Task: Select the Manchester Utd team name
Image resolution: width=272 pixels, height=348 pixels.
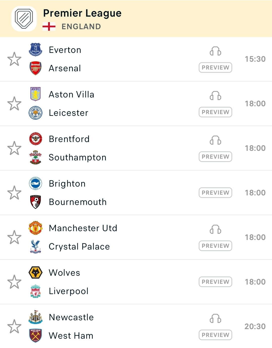Action: (83, 228)
